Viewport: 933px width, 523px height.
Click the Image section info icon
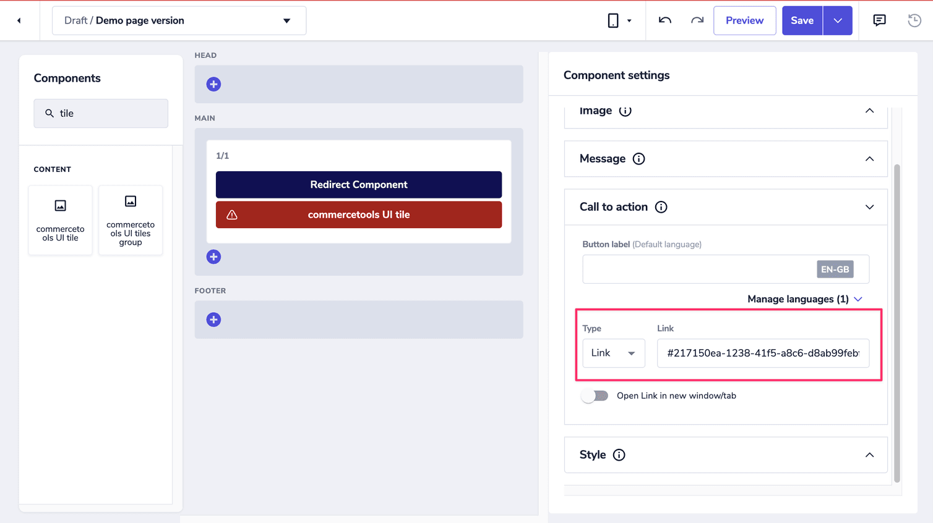click(x=625, y=111)
